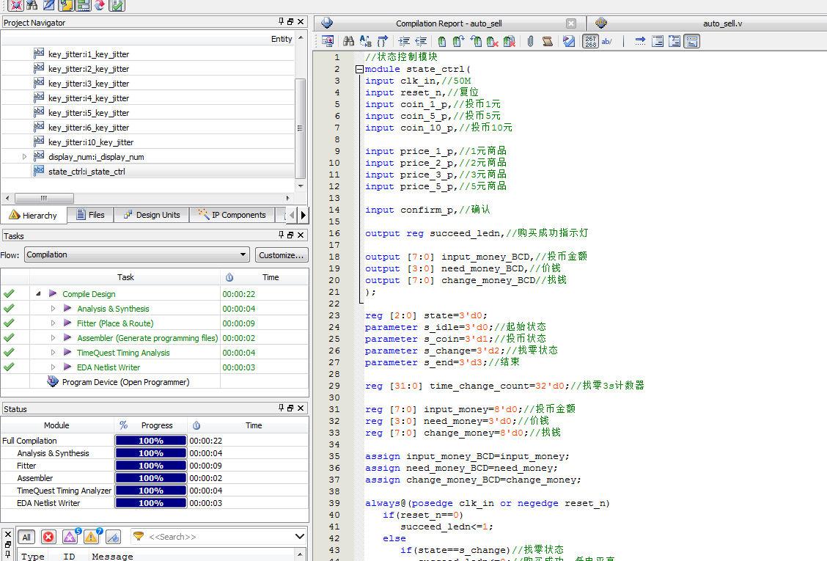Screen dimensions: 827x561
Task: Click the Replace text icon in editor toolbar
Action: [x=366, y=42]
